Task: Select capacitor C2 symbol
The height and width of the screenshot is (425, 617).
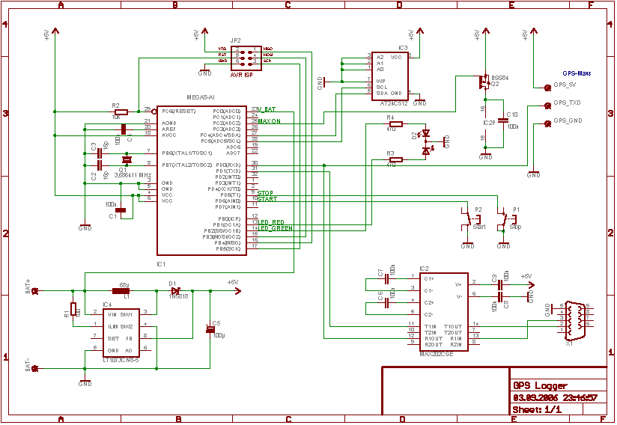Action: (99, 165)
